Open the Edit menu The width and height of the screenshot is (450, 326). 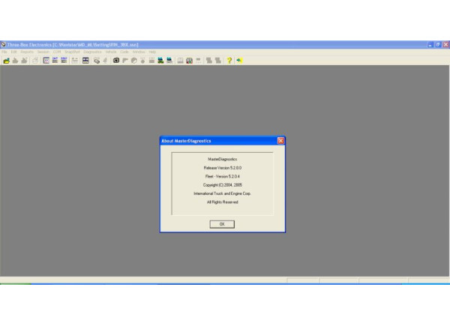pos(13,52)
